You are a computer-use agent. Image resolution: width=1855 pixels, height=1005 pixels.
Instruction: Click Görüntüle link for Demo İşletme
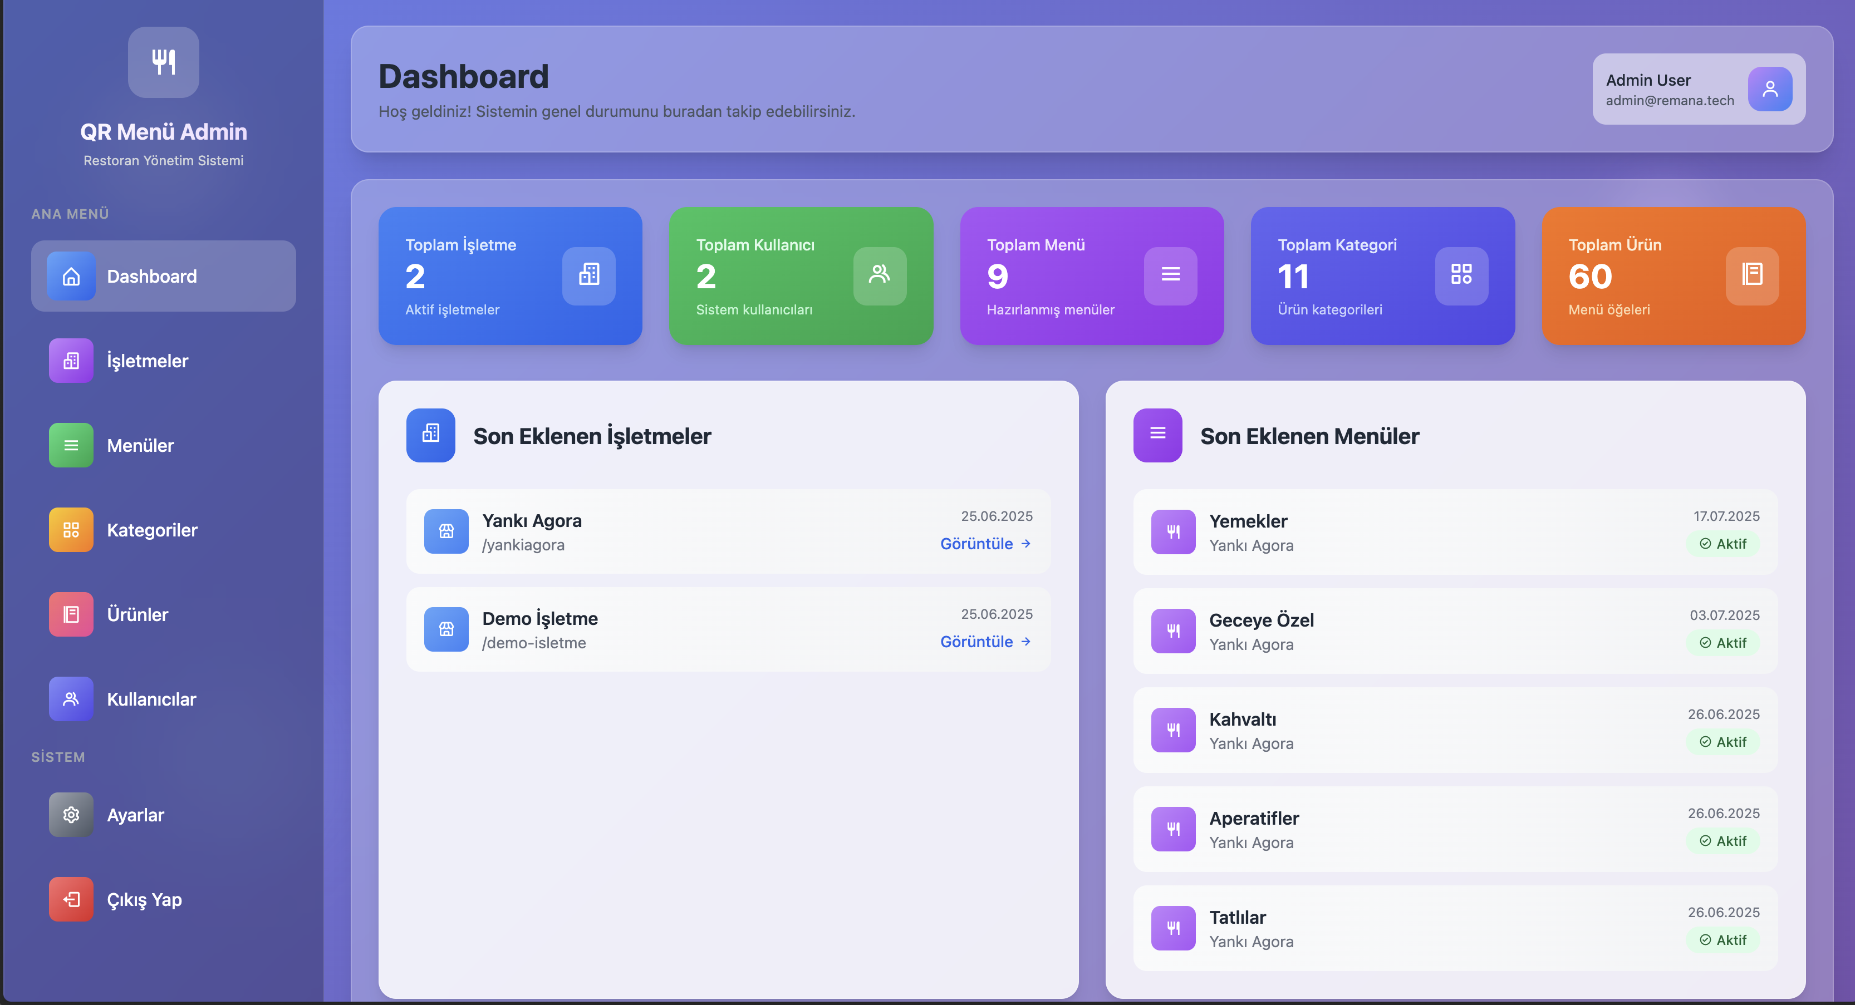point(984,642)
